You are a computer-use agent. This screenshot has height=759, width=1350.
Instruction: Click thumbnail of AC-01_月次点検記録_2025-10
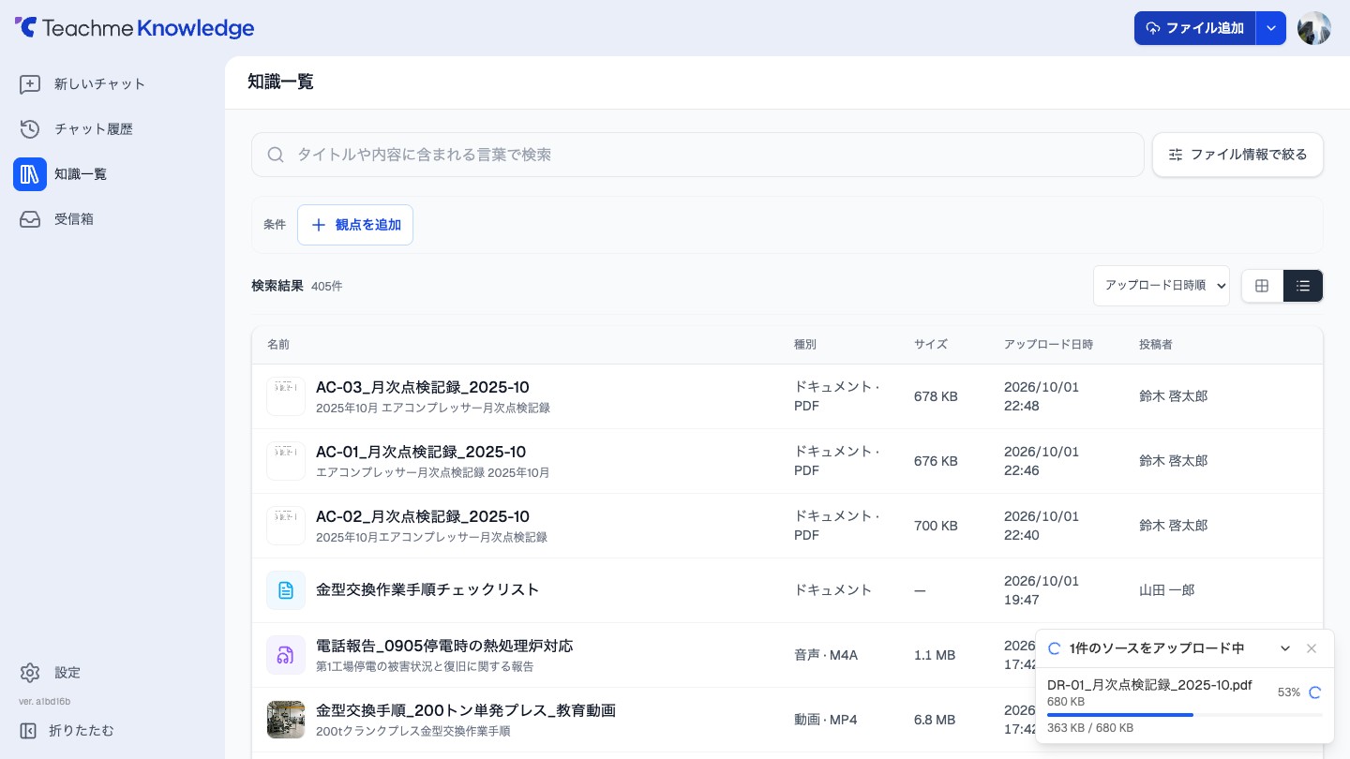(286, 461)
